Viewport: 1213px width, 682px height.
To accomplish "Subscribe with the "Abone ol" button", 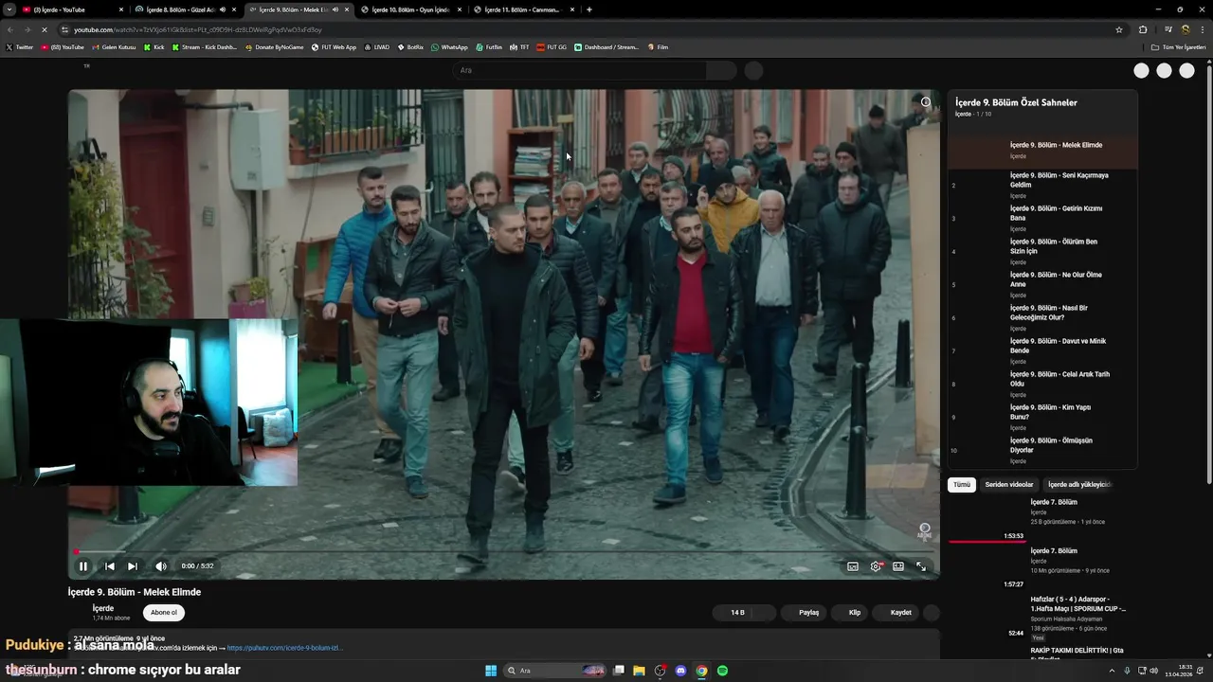I will pyautogui.click(x=164, y=613).
